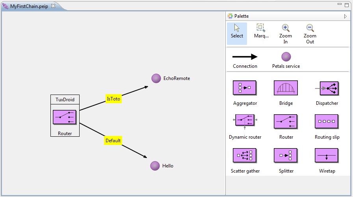Select the Petals service palette entry
This screenshot has height=197, width=353.
tap(286, 60)
